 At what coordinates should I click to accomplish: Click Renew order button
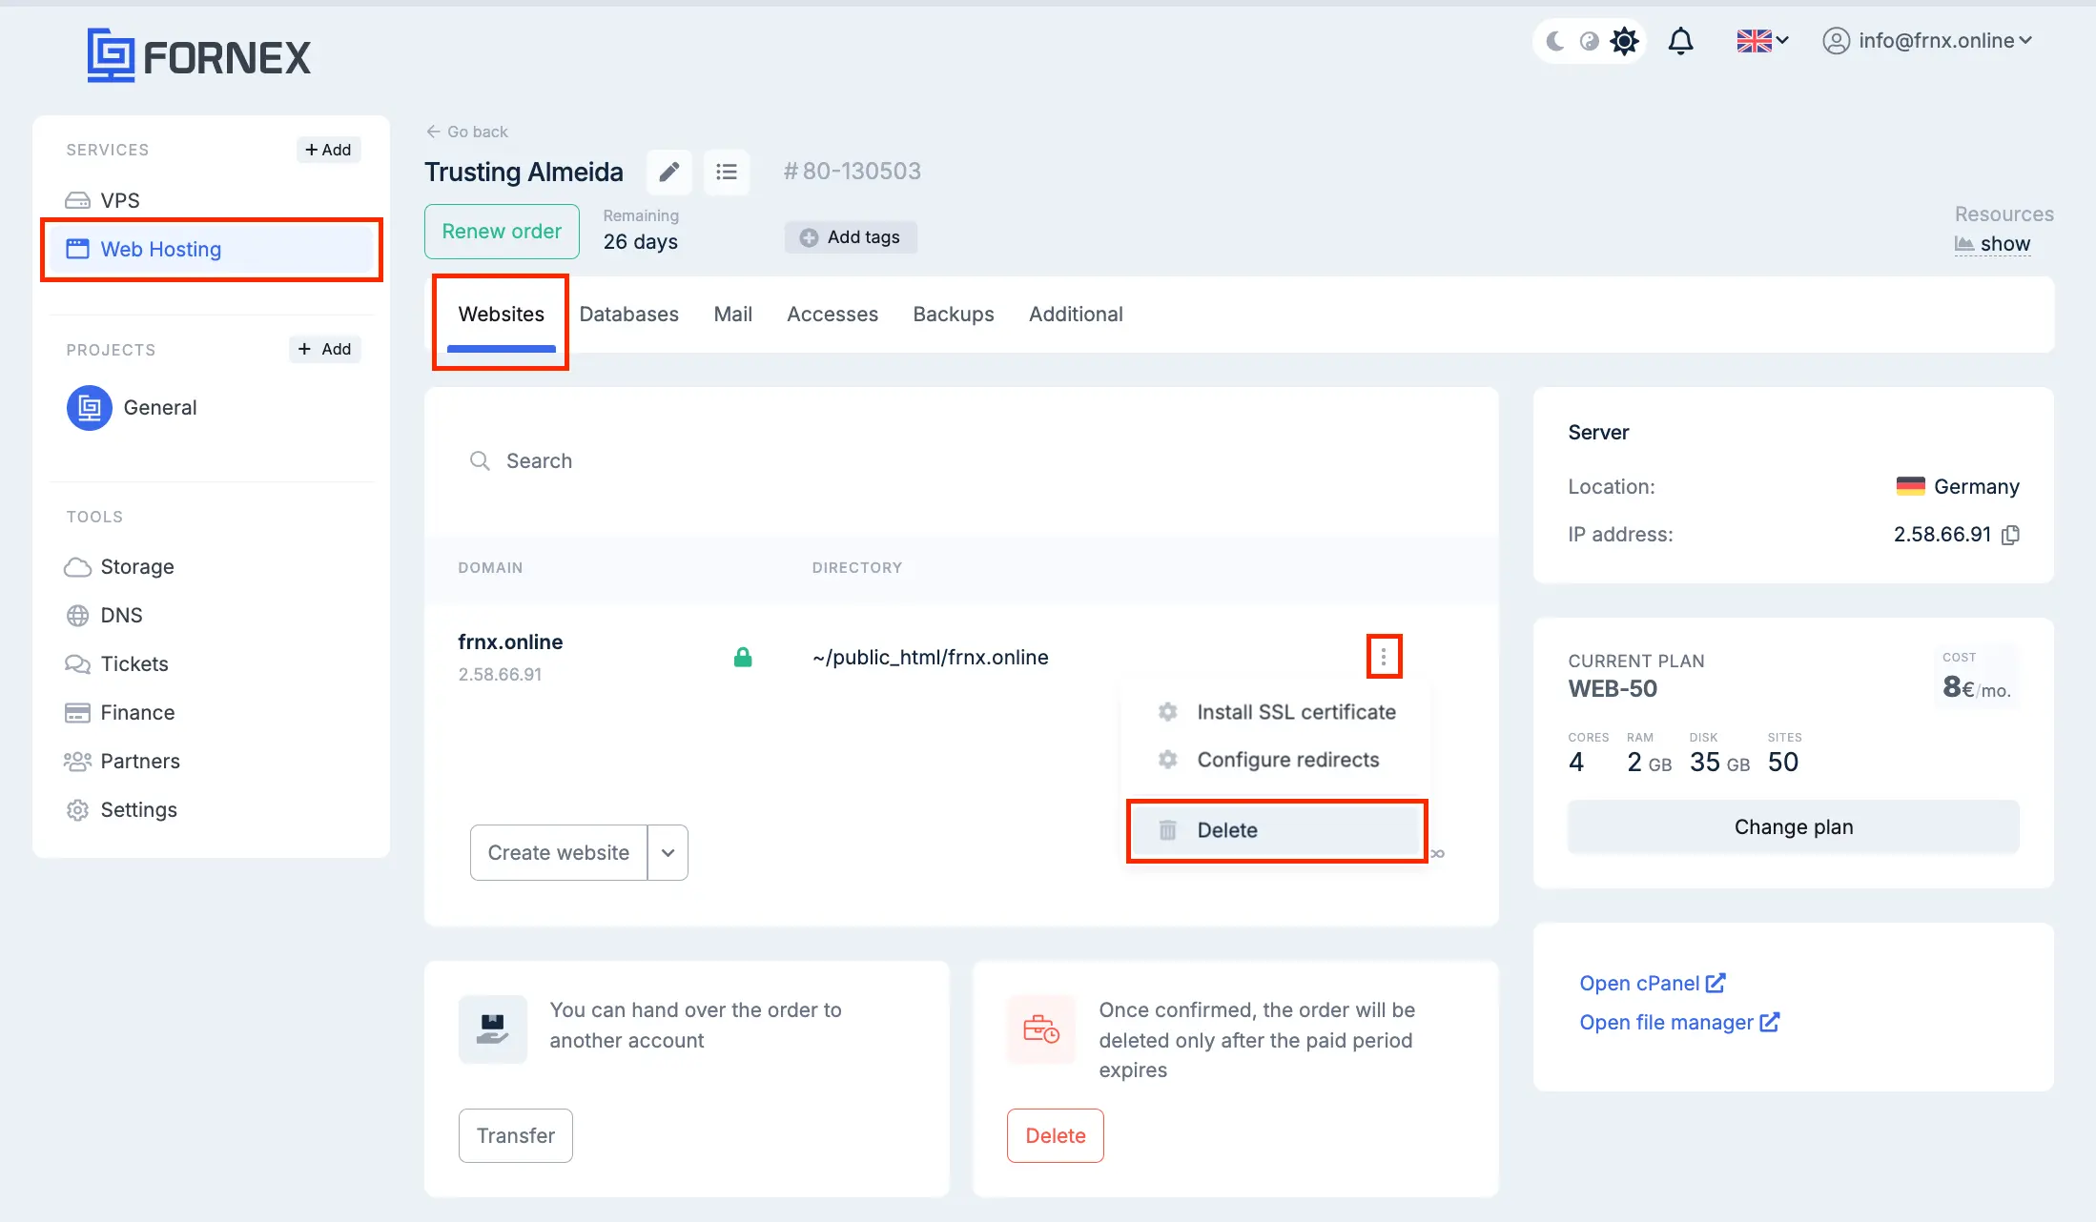502,232
